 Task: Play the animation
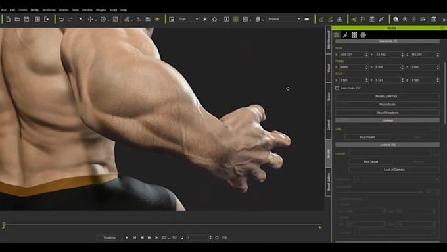127,238
